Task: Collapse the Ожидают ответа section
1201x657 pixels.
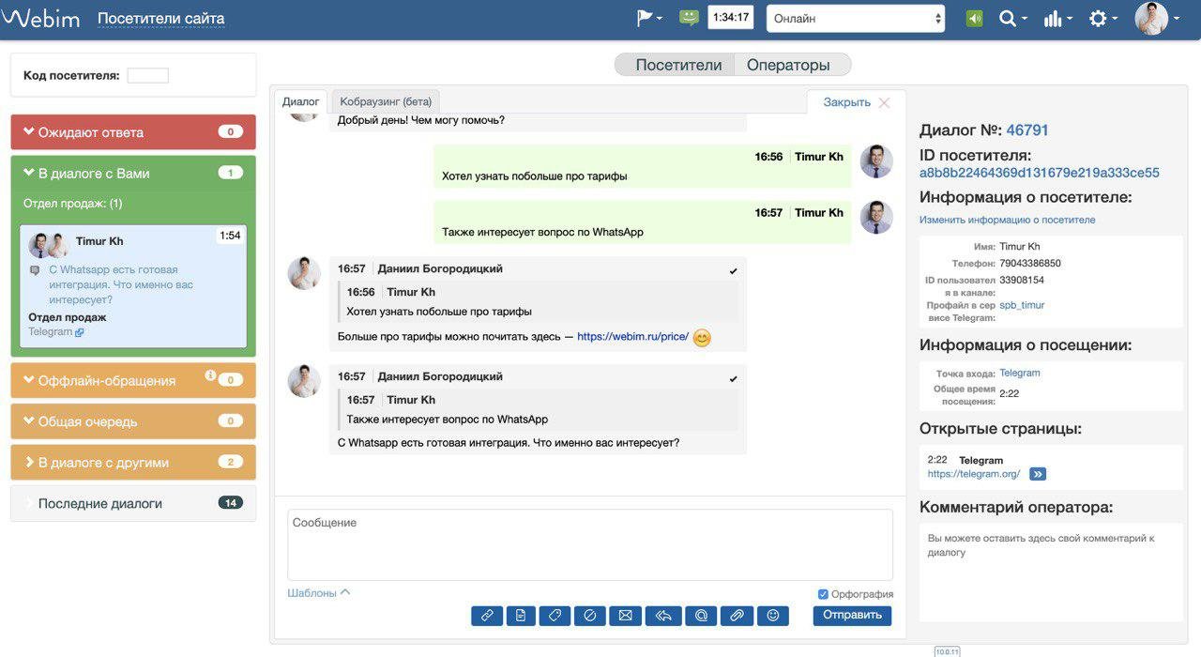Action: [x=132, y=132]
